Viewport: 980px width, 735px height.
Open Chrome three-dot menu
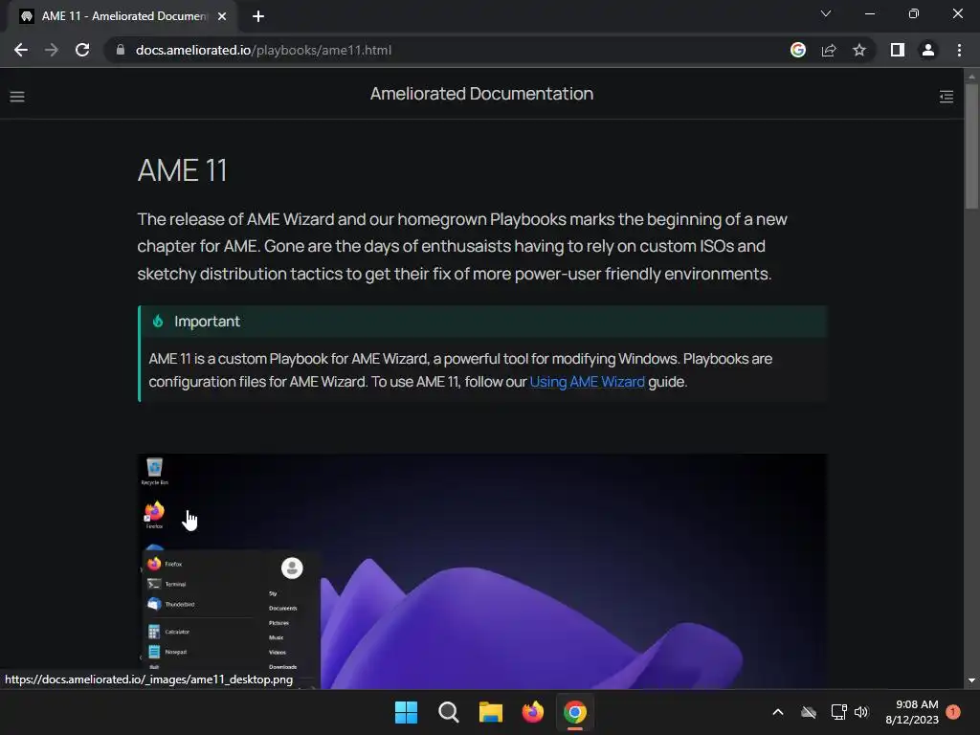tap(959, 50)
